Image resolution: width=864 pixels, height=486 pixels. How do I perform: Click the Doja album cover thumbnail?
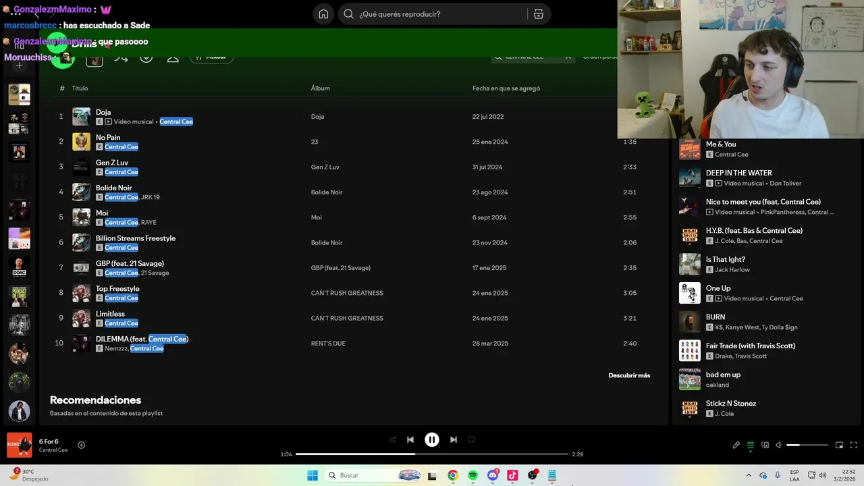click(81, 116)
